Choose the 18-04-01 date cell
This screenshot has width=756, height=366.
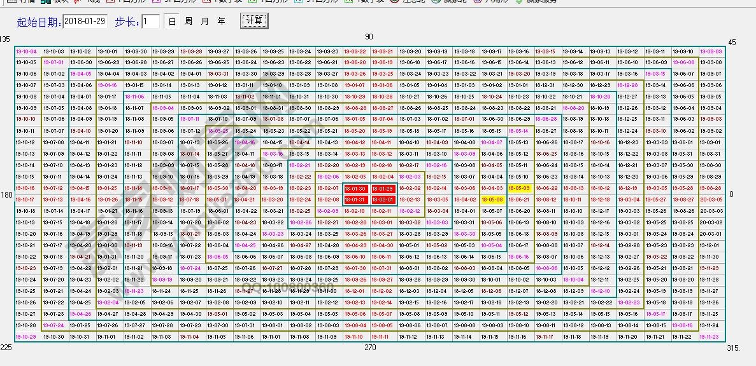tap(464, 212)
